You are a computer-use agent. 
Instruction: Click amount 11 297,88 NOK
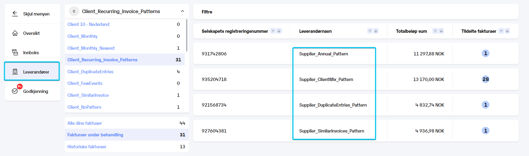(429, 54)
